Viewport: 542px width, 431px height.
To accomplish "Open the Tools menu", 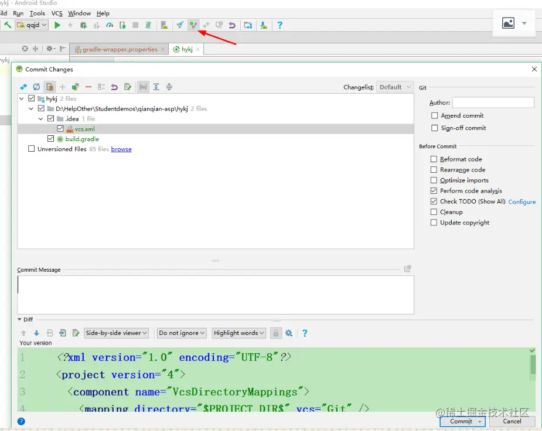I will (38, 13).
